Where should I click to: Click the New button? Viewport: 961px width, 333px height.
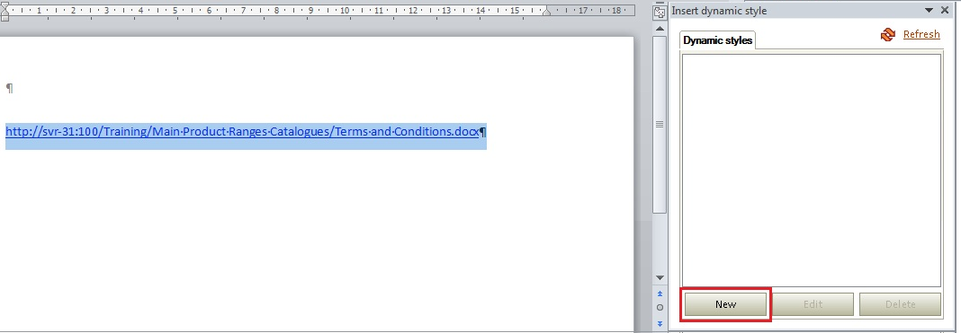click(725, 304)
